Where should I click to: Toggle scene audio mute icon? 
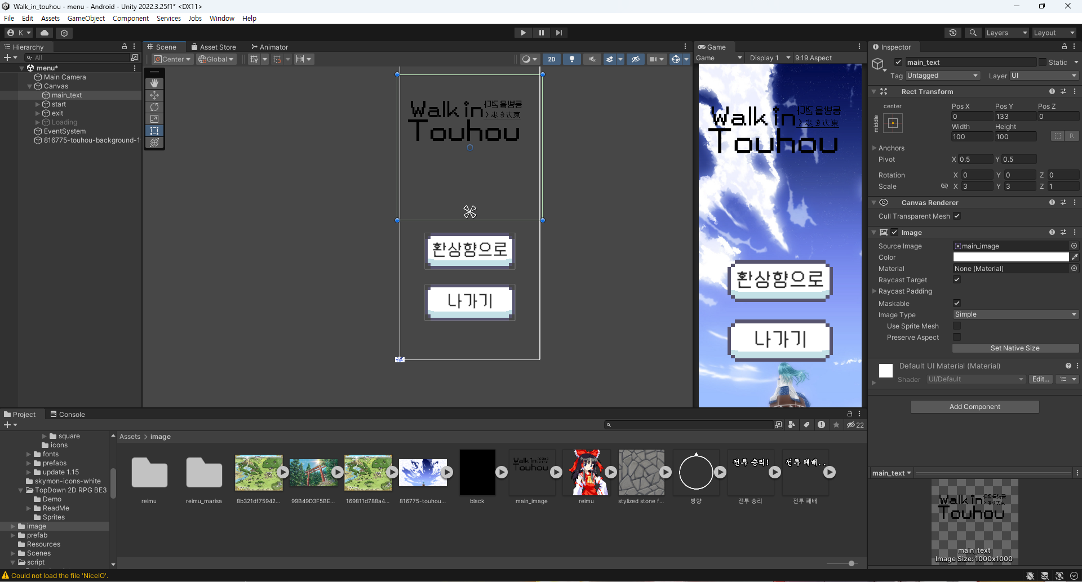[592, 59]
